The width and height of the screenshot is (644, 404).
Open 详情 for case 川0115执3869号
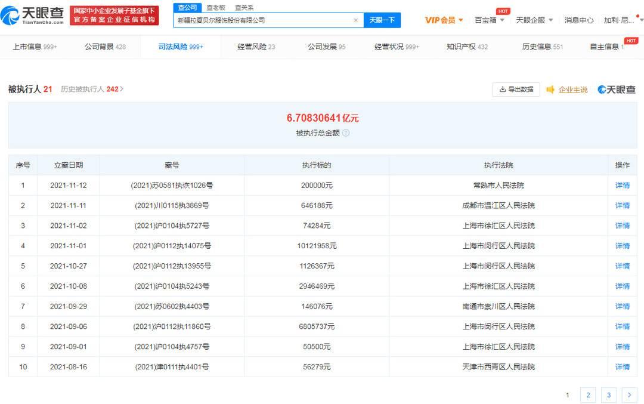pyautogui.click(x=622, y=205)
